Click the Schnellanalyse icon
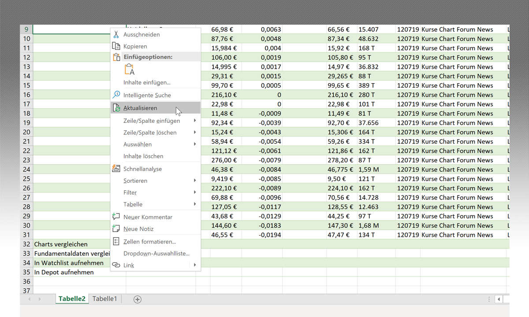The width and height of the screenshot is (529, 317). (x=116, y=169)
